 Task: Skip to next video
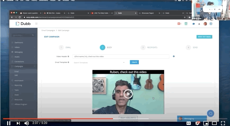[x=18, y=123]
